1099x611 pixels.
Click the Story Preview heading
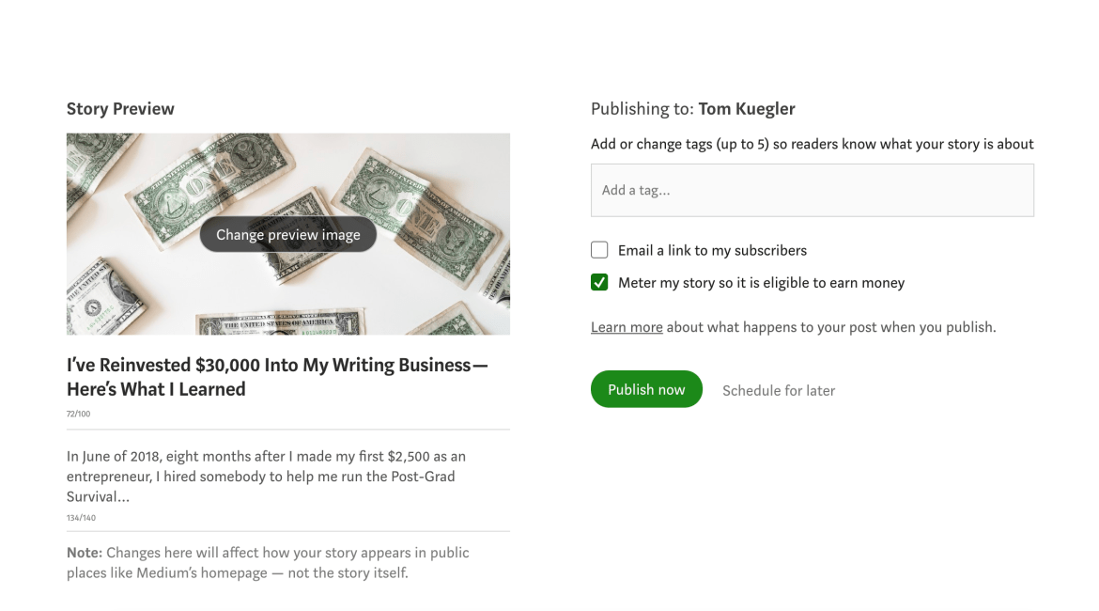[x=120, y=109]
